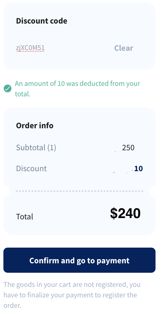Click the "Total" label
The height and width of the screenshot is (312, 161).
click(x=25, y=217)
